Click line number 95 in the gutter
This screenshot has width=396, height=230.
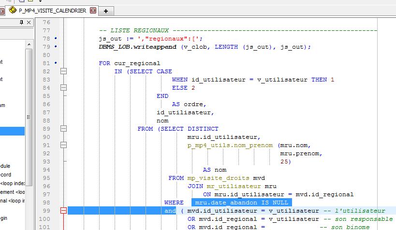pyautogui.click(x=46, y=178)
